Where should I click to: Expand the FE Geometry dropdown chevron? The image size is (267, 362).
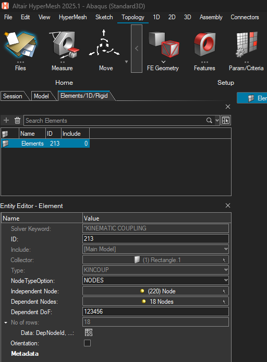[x=164, y=62]
